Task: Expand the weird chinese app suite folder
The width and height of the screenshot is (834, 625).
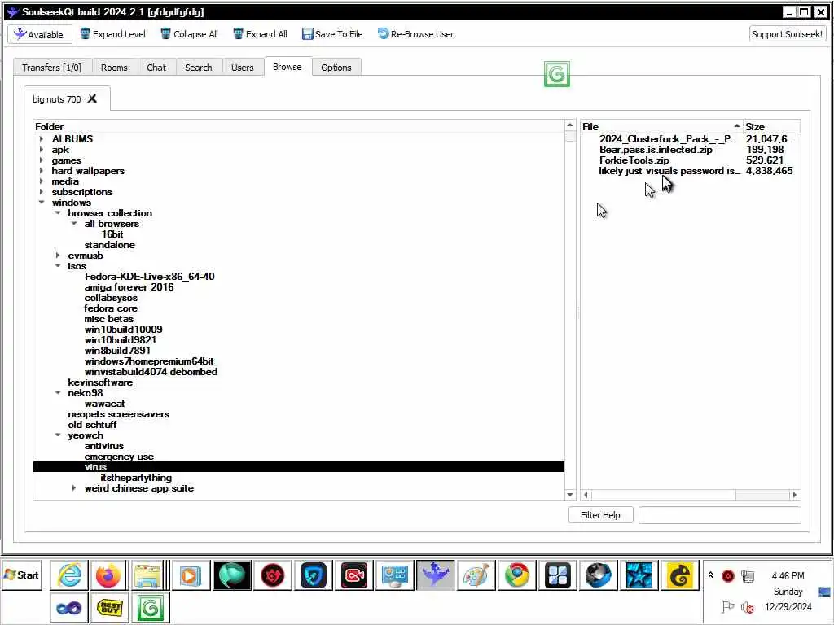Action: point(74,488)
